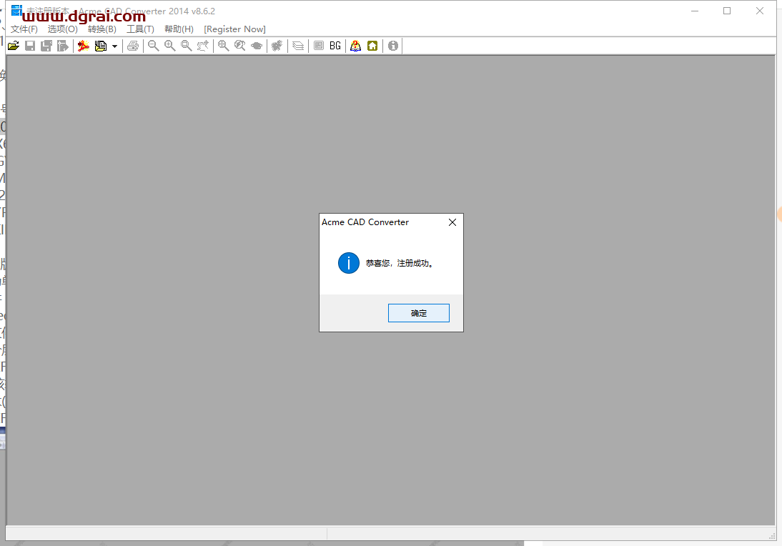Click the Zoom in magnifier icon
This screenshot has width=782, height=546.
(x=170, y=46)
